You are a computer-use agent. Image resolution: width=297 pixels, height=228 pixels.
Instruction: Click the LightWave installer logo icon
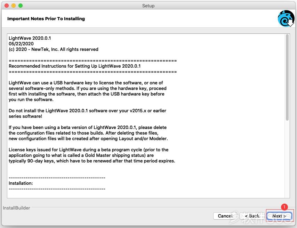286,18
